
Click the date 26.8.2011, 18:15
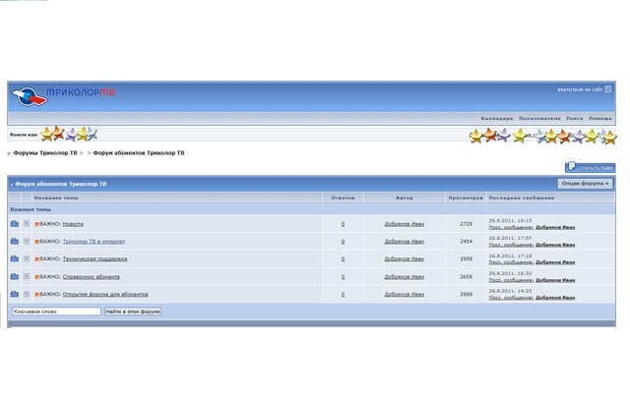(x=510, y=220)
